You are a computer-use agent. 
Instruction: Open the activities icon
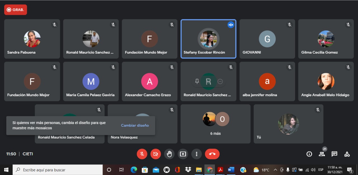point(347,154)
